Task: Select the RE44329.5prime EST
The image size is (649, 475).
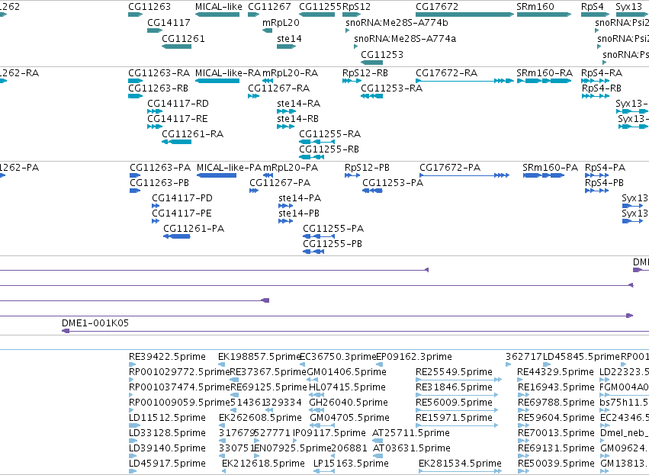Action: [x=520, y=380]
